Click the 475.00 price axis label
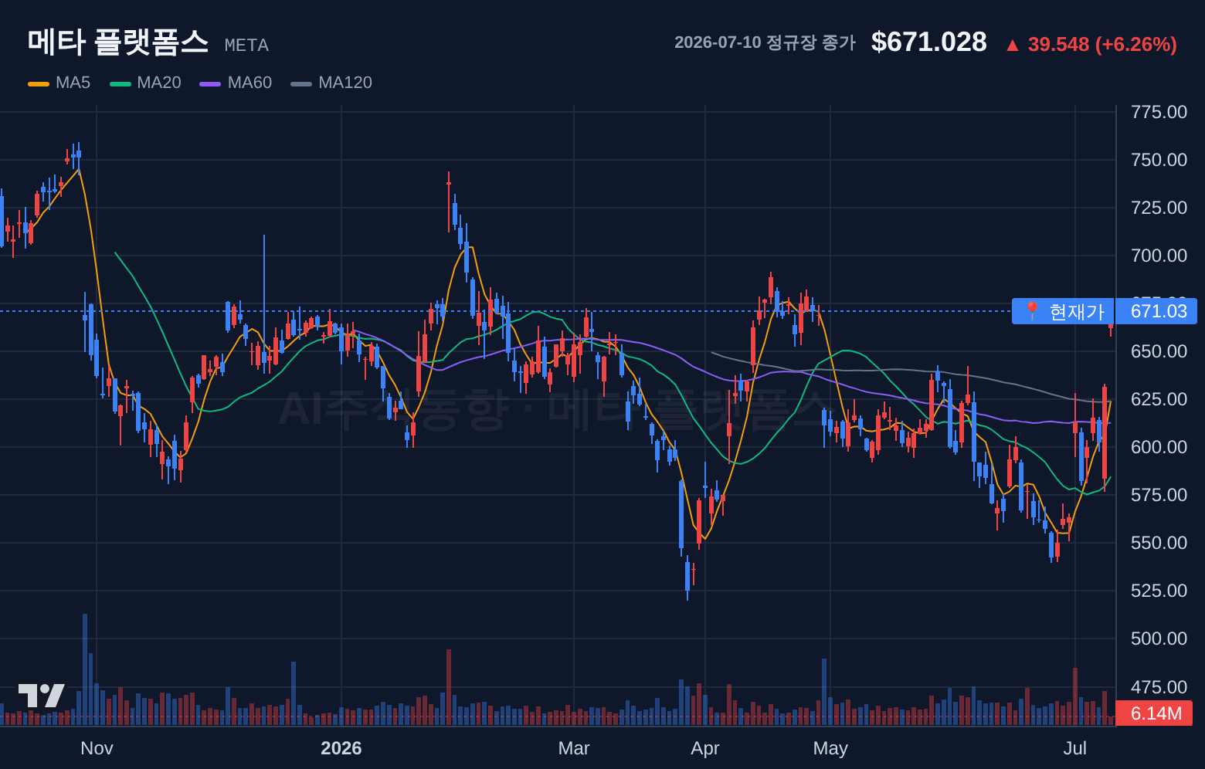Viewport: 1205px width, 769px height. coord(1159,687)
